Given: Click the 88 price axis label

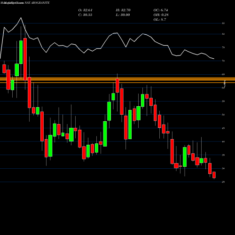Looking at the screenshot, I should coord(223,23).
